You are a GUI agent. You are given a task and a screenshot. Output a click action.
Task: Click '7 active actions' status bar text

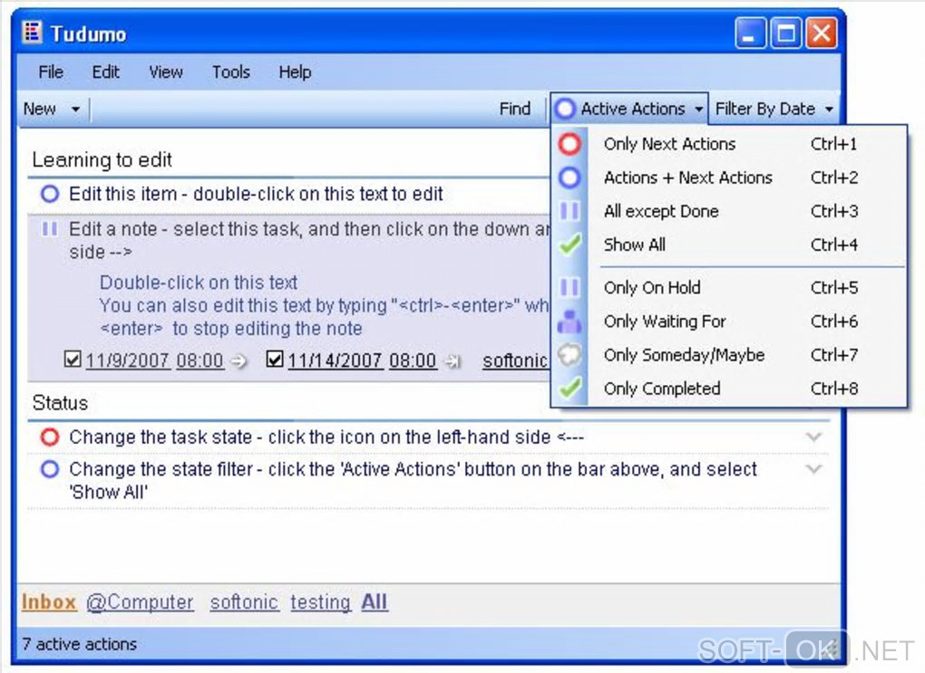pos(80,644)
